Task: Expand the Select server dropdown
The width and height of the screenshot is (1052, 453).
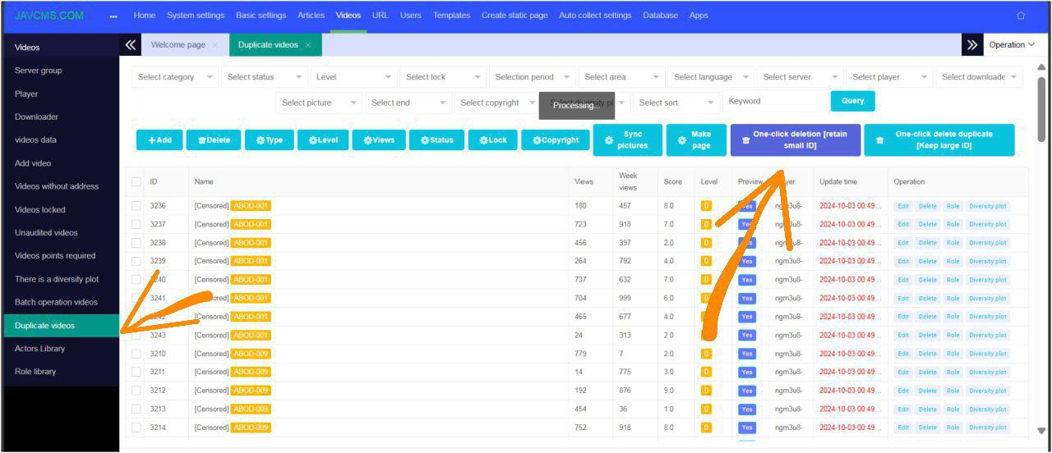Action: (800, 77)
